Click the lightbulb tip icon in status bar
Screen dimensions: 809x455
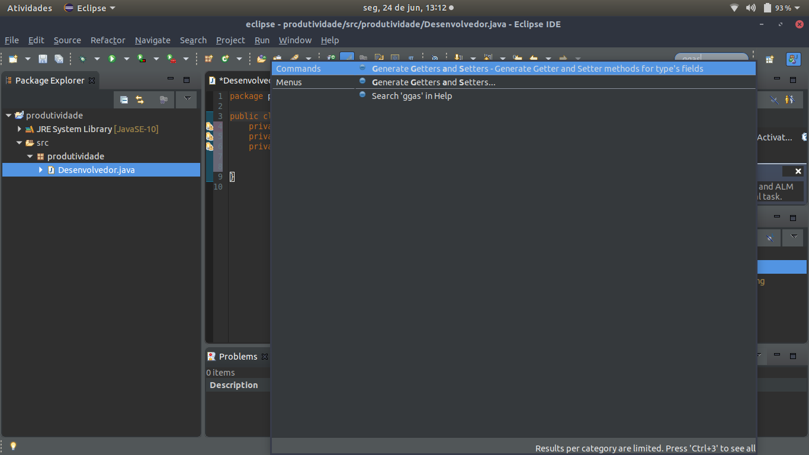(x=13, y=446)
